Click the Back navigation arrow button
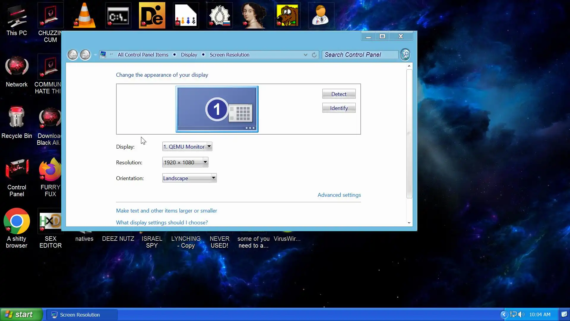This screenshot has width=570, height=321. tap(72, 55)
